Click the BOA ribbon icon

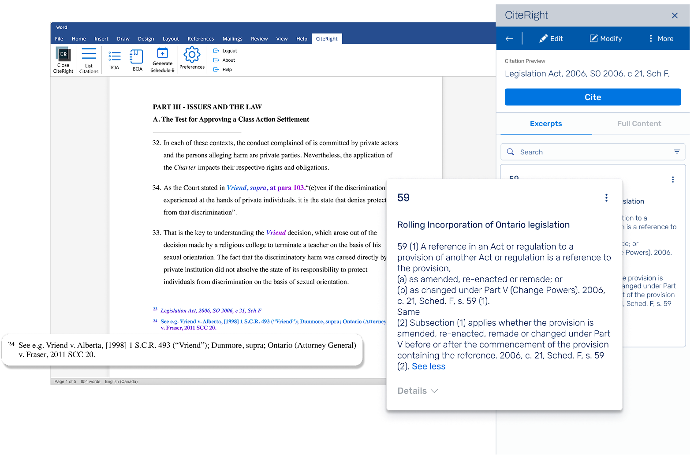tap(137, 60)
